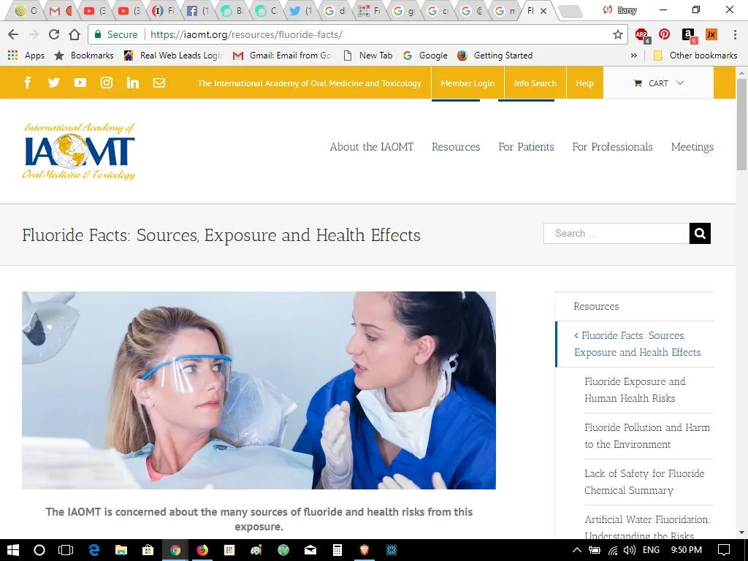Switch to the Twitter browser tab
The image size is (748, 561).
click(301, 10)
